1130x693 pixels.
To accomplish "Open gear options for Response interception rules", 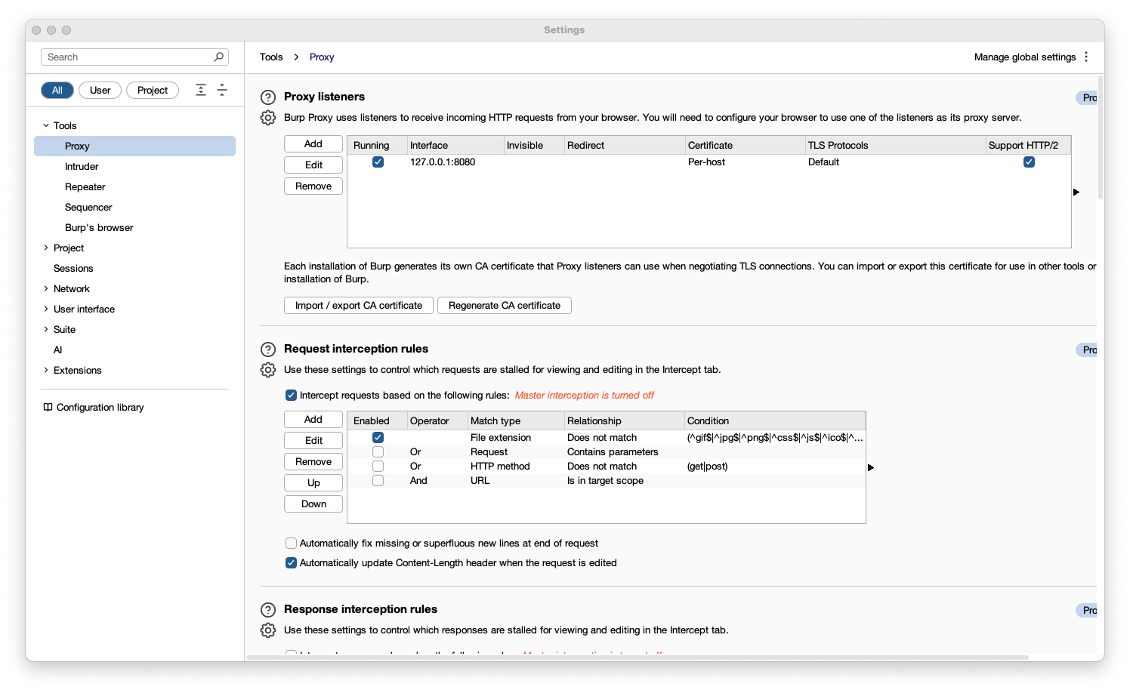I will coord(268,630).
